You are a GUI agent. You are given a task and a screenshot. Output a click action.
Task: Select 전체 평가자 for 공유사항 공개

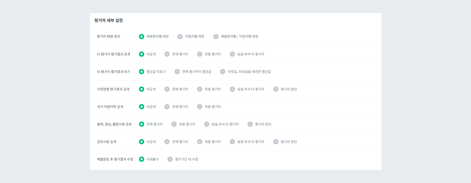[x=167, y=141]
